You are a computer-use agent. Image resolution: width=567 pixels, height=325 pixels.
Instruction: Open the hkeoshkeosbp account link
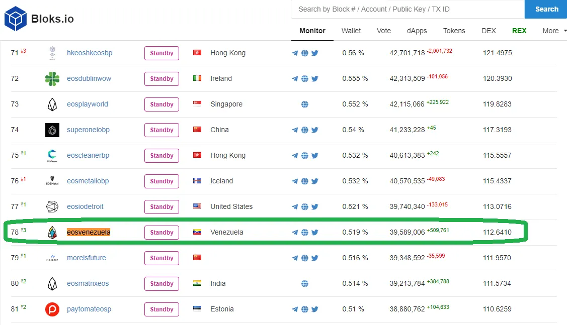point(90,53)
